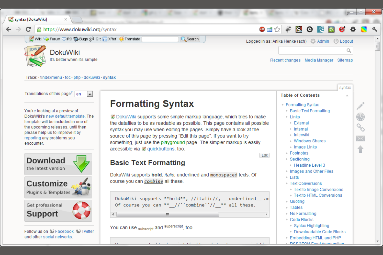The height and width of the screenshot is (255, 383).
Task: Open the page translations language dropdown
Action: click(x=90, y=94)
